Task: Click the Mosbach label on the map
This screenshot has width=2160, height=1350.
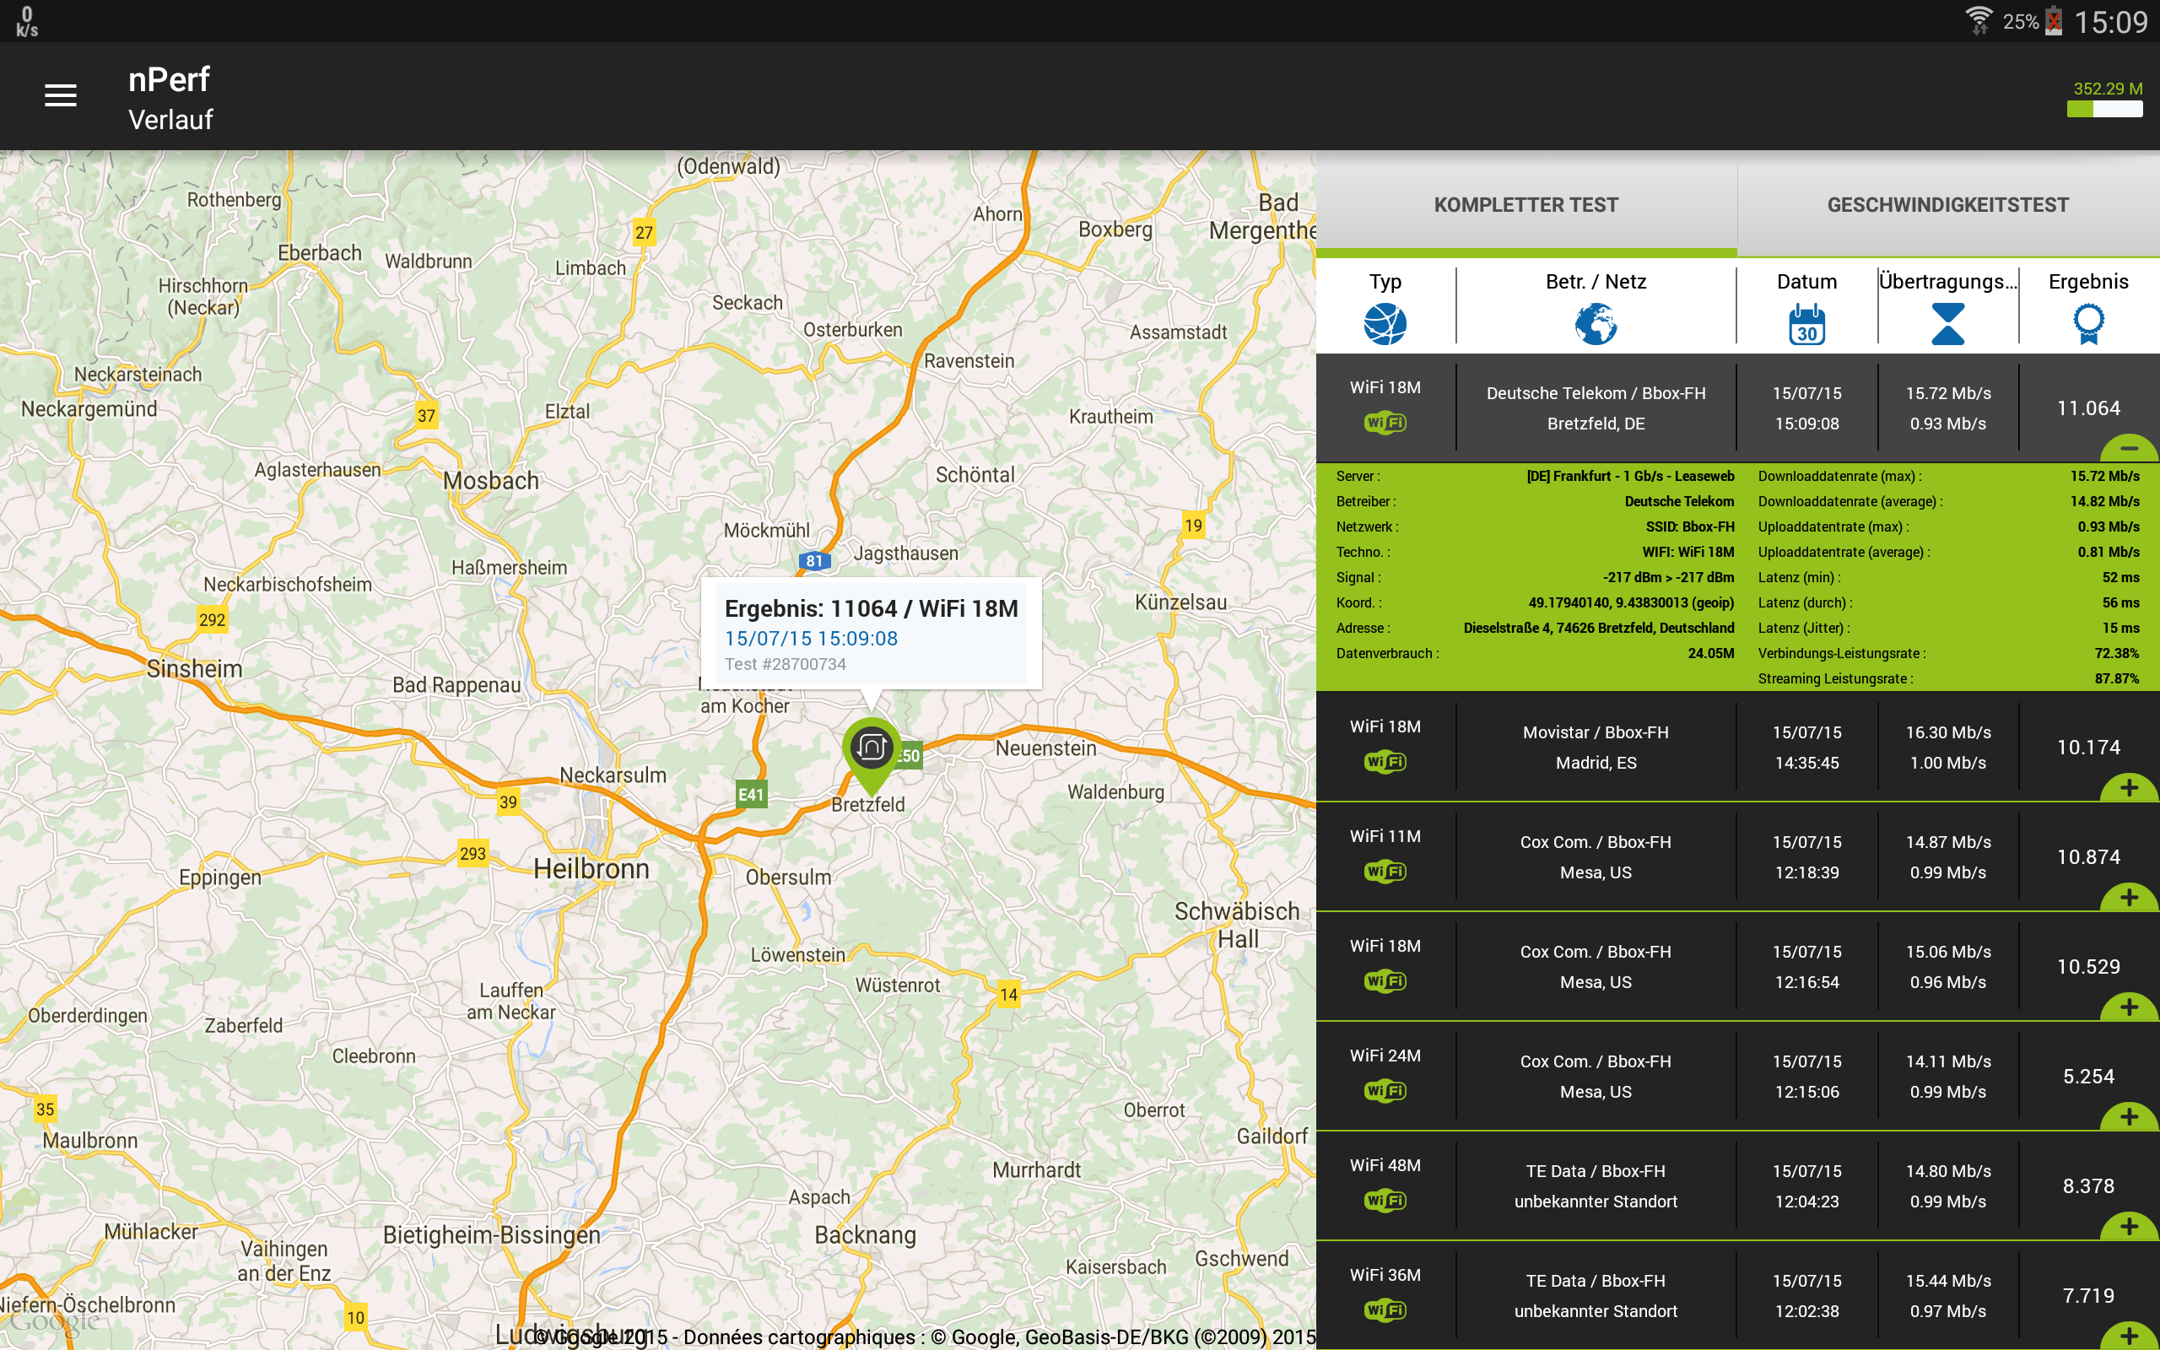Action: [x=491, y=480]
